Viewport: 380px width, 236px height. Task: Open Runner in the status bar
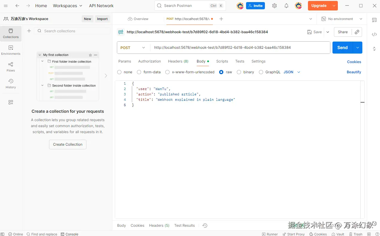coord(270,234)
